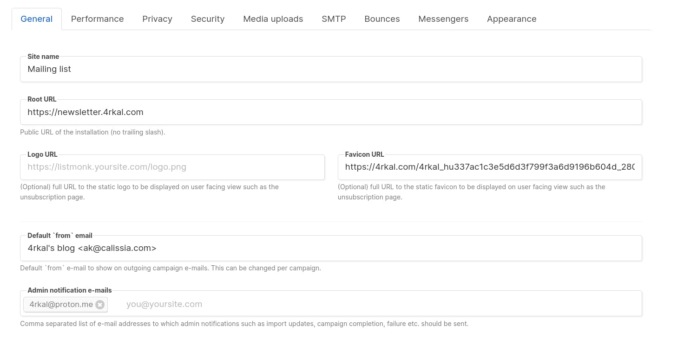Remove the 4rkal@proton.me email tag
This screenshot has height=339, width=697.
click(100, 305)
